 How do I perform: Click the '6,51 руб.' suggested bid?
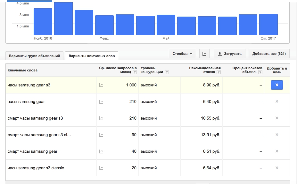pyautogui.click(x=212, y=151)
